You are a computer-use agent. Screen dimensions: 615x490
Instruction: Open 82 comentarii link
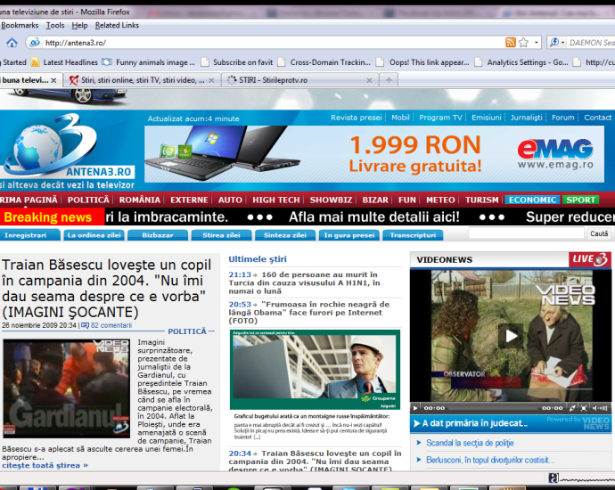coord(111,325)
